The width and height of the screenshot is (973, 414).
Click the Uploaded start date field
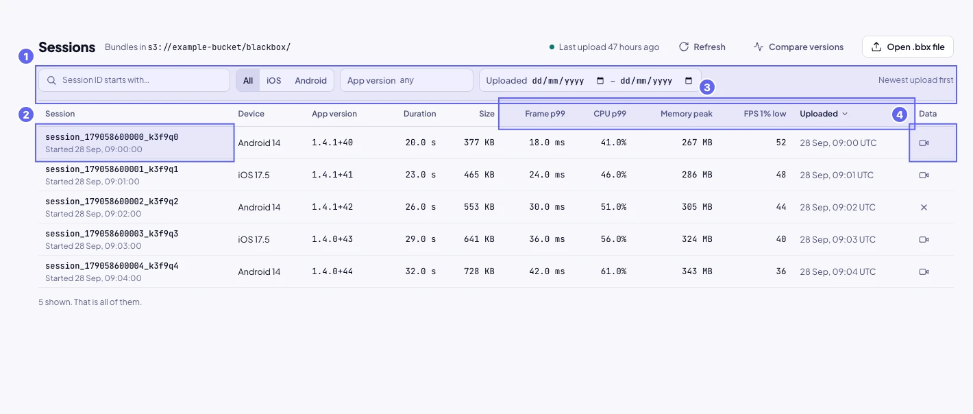[568, 80]
